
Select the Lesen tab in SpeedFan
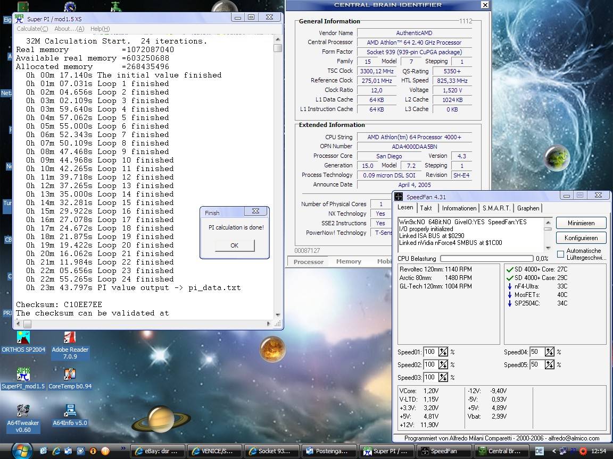(405, 208)
